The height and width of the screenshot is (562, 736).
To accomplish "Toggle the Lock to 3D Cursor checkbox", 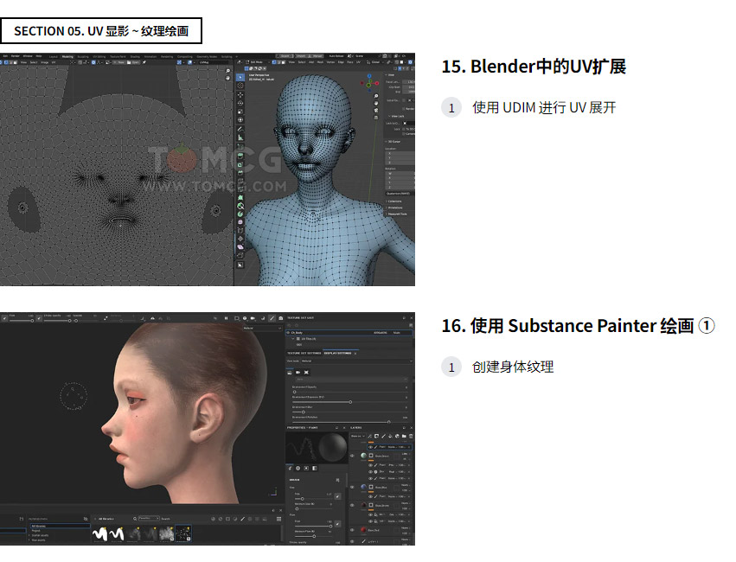I will 404,129.
